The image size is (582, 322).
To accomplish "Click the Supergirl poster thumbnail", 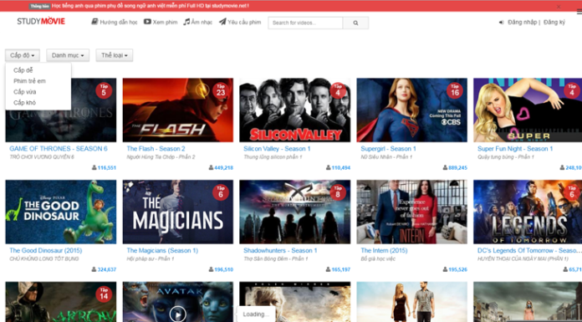I will pyautogui.click(x=412, y=110).
